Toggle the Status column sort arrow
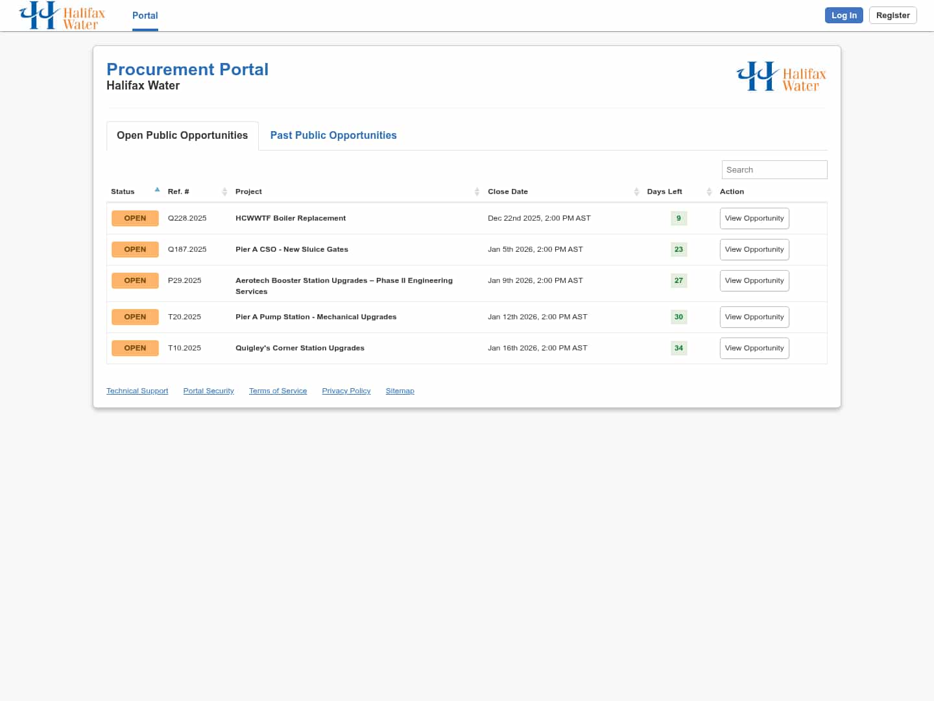 (157, 190)
